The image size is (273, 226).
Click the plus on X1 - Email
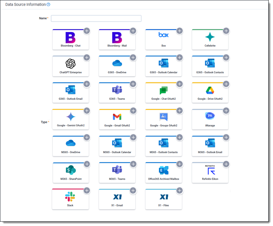pyautogui.click(x=133, y=190)
